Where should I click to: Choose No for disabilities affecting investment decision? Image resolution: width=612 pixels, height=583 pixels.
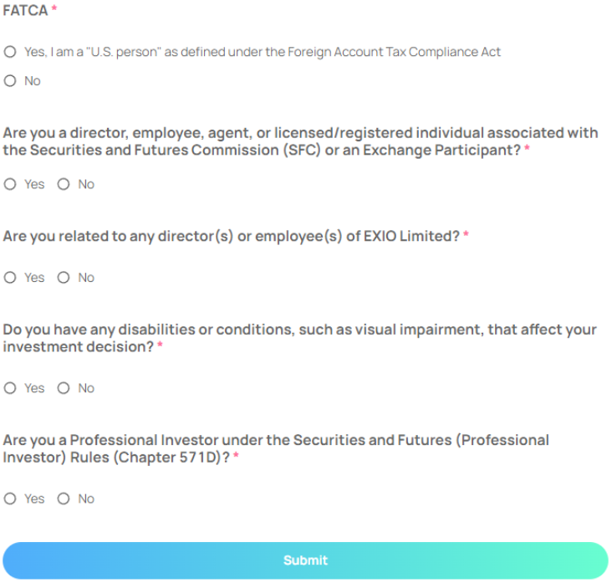[x=64, y=388]
